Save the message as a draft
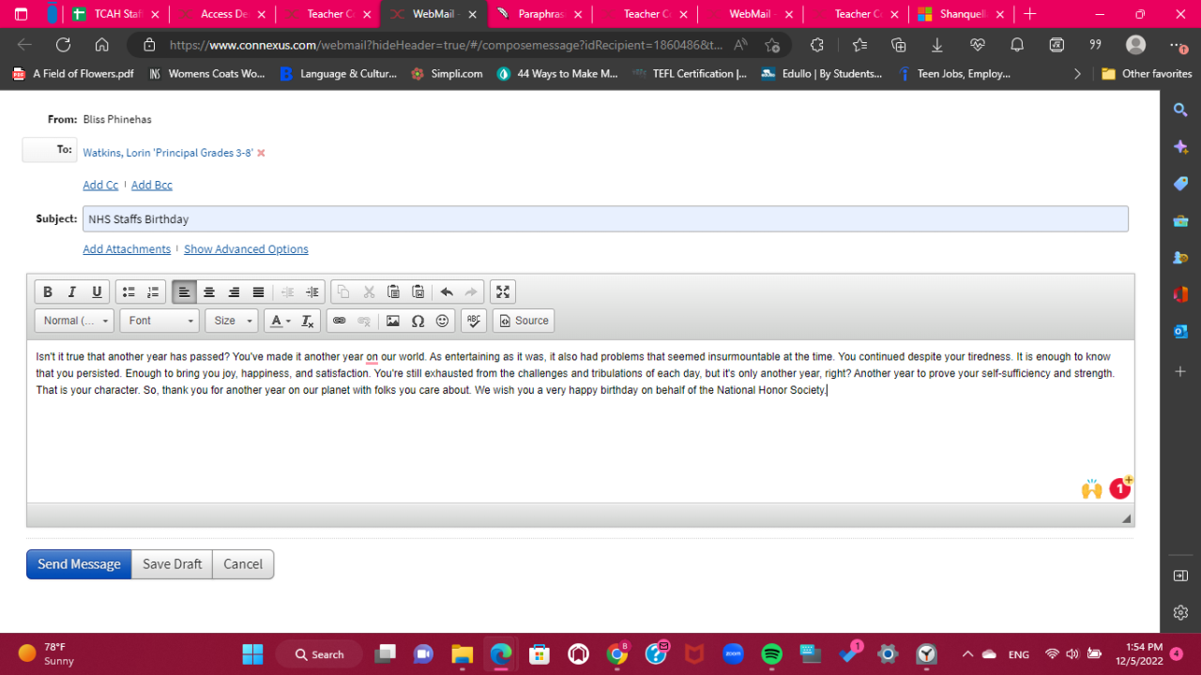The height and width of the screenshot is (675, 1201). (x=172, y=564)
